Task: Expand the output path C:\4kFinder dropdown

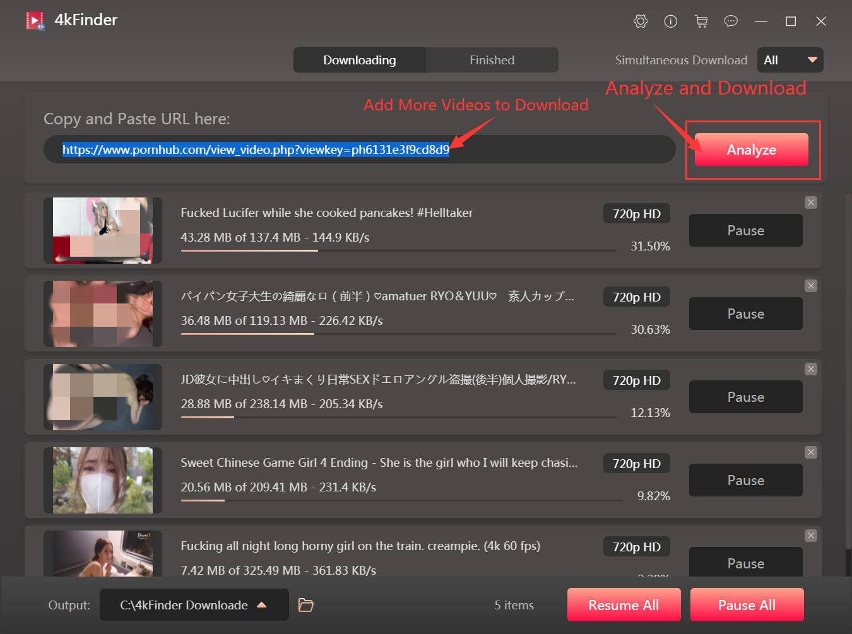Action: [x=194, y=605]
